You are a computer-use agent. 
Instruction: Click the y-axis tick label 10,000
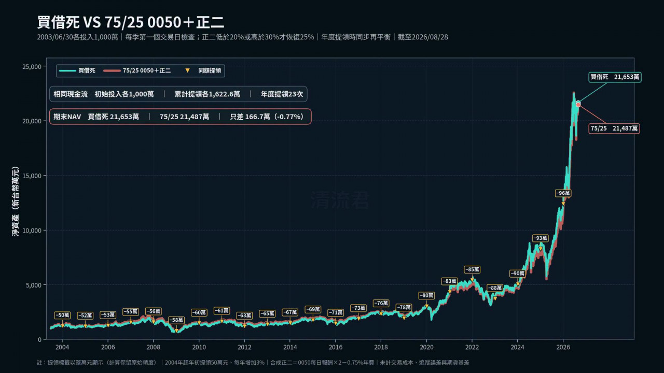[32, 230]
